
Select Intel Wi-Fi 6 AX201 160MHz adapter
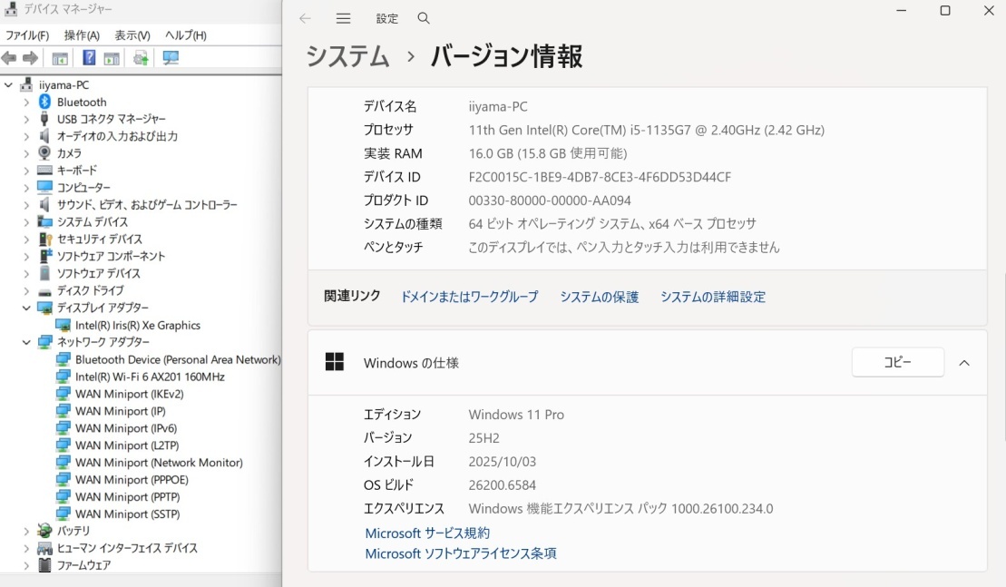(x=150, y=377)
